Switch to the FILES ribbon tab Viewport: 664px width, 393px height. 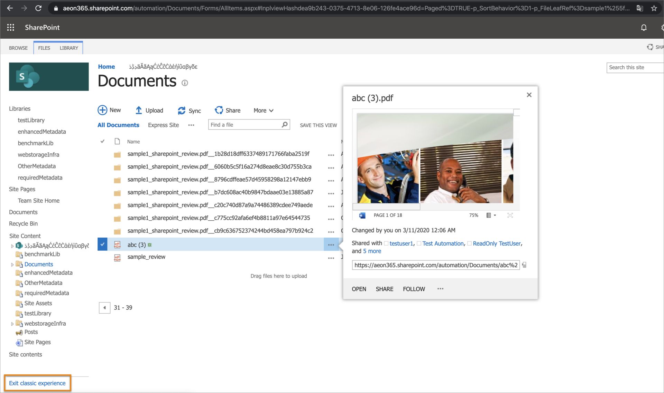click(45, 48)
